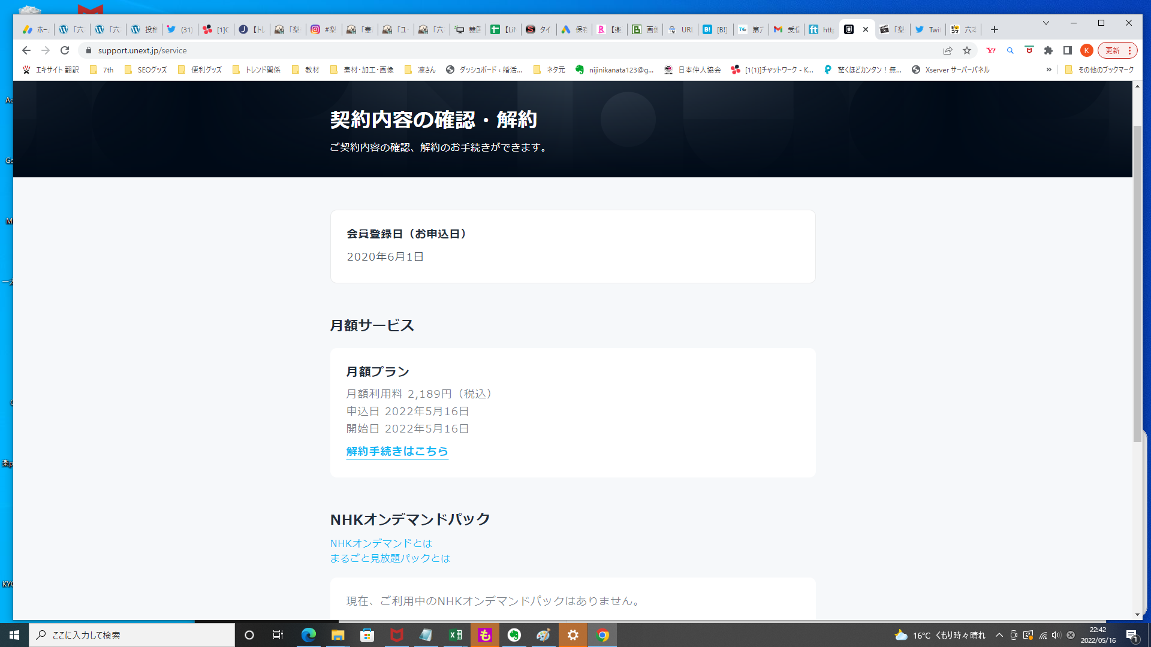Open the K profile avatar menu
The image size is (1151, 647).
(1086, 50)
